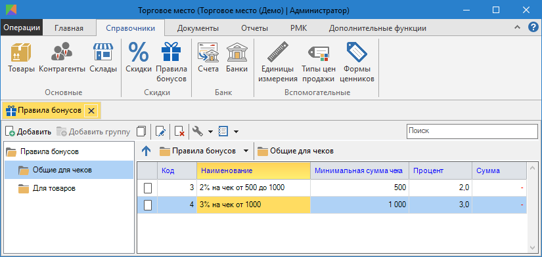The width and height of the screenshot is (542, 257).
Task: Click the Добавить button
Action: point(28,131)
